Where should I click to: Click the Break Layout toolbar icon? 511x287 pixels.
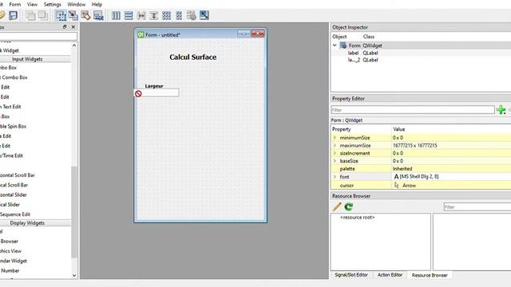(192, 15)
